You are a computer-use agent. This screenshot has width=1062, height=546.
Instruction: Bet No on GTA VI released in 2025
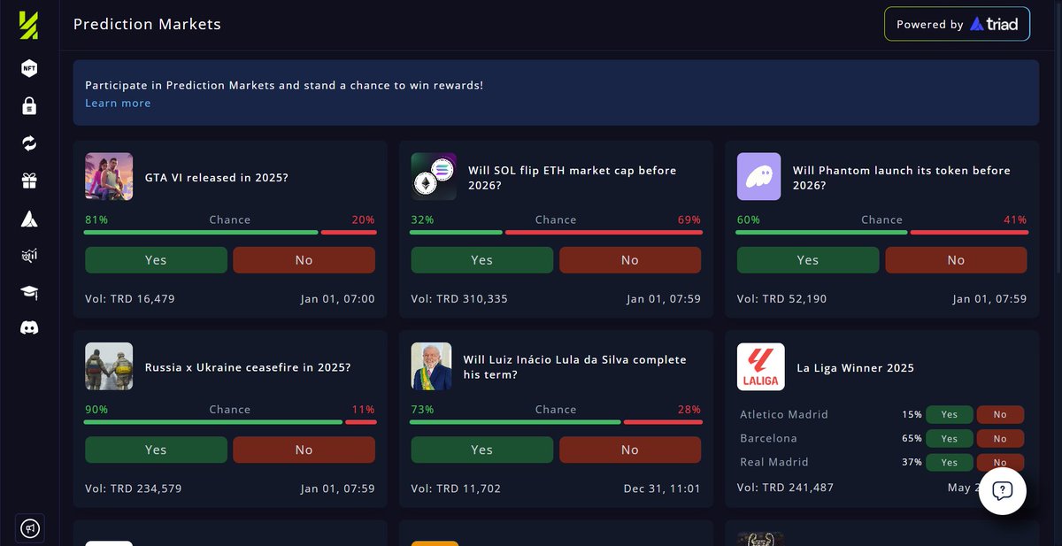304,260
